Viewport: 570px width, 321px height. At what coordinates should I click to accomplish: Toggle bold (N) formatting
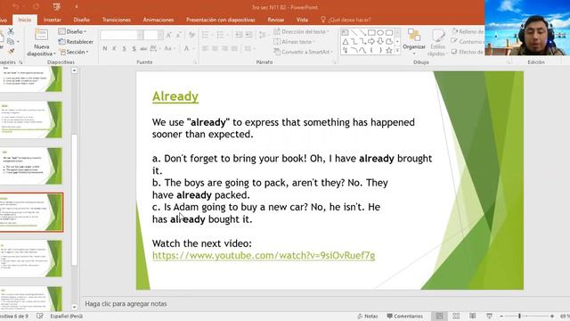[x=105, y=48]
